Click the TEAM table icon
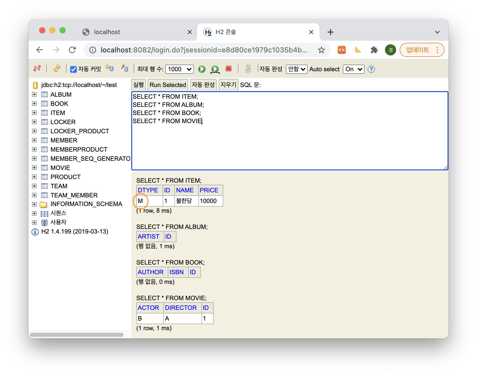The image size is (477, 376). coord(44,186)
